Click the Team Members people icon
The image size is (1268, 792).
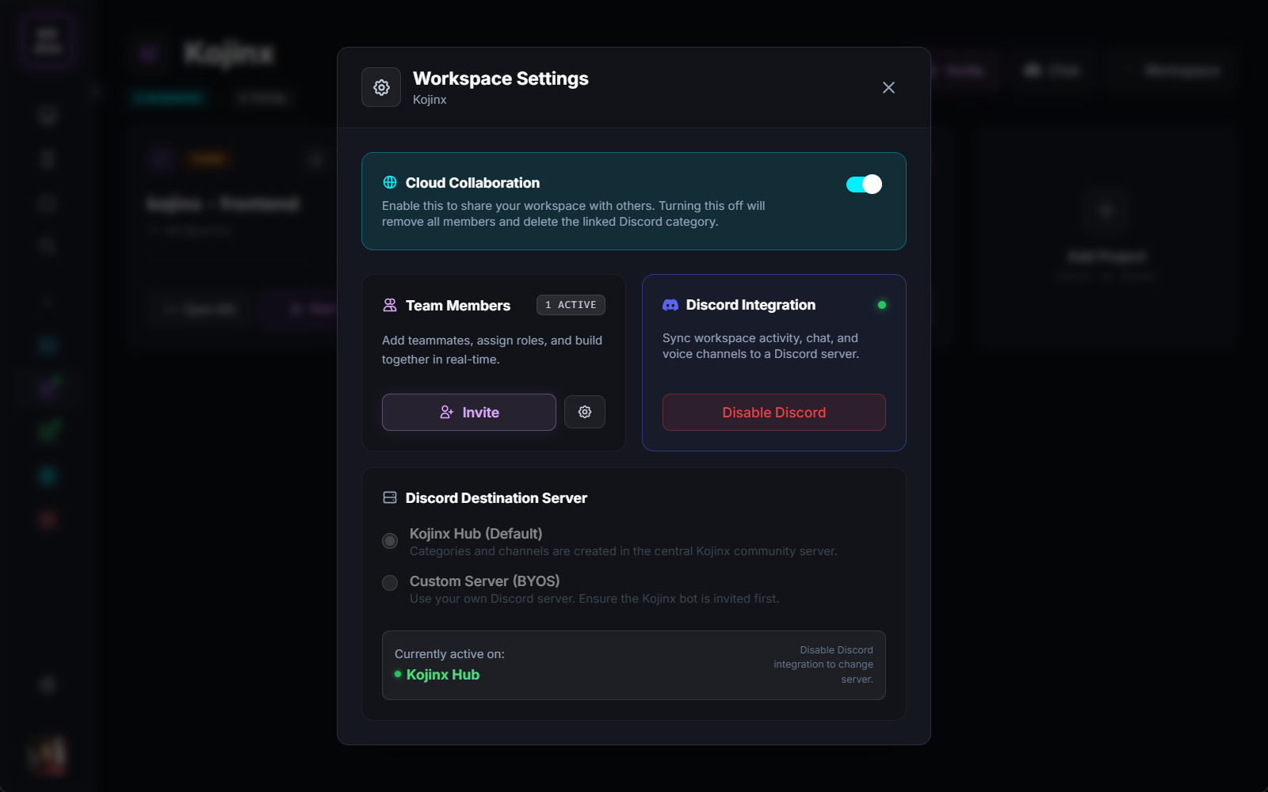[x=390, y=305]
